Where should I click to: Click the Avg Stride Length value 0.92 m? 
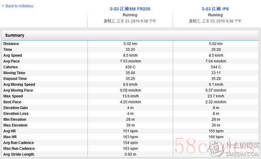(130, 154)
